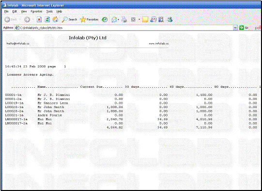Click the 4,064.82 Current Due total
This screenshot has height=191, width=262.
115,127
